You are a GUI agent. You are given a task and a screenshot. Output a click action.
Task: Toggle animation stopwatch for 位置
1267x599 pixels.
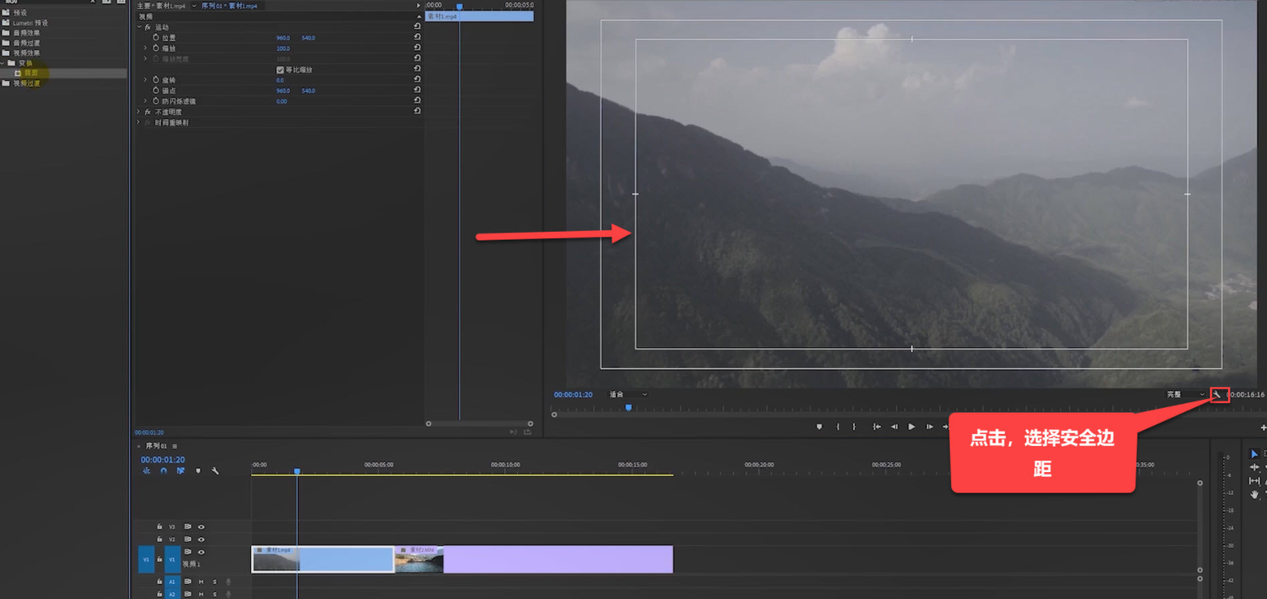[156, 37]
